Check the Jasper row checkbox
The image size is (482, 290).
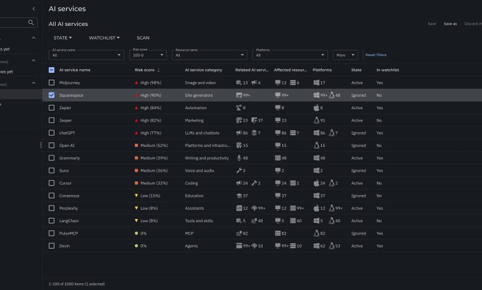coord(51,120)
